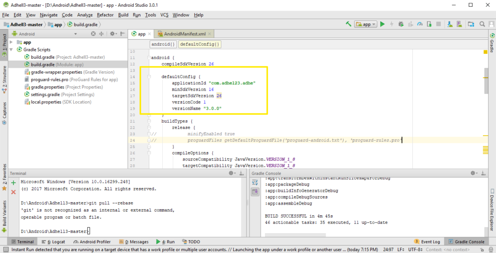Click UTF-8 encoding in status bar
This screenshot has width=496, height=253.
[x=415, y=250]
